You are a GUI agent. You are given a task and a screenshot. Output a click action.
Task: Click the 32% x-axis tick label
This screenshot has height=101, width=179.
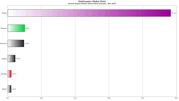point(75,98)
